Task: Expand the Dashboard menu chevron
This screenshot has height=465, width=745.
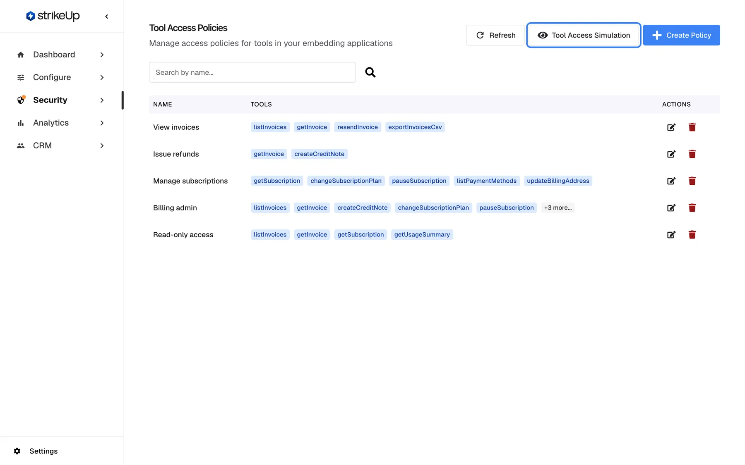Action: coord(102,55)
